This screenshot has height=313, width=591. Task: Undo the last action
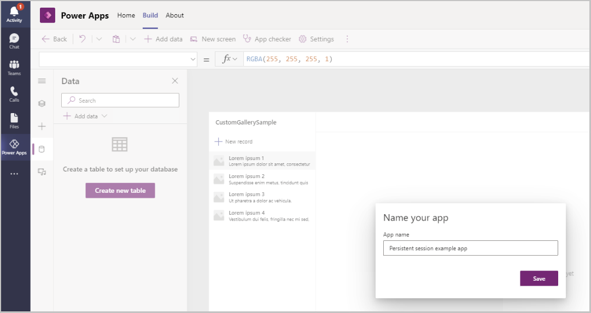point(83,39)
